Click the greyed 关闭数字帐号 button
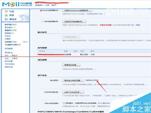This screenshot has height=113, width=151. click(71, 37)
